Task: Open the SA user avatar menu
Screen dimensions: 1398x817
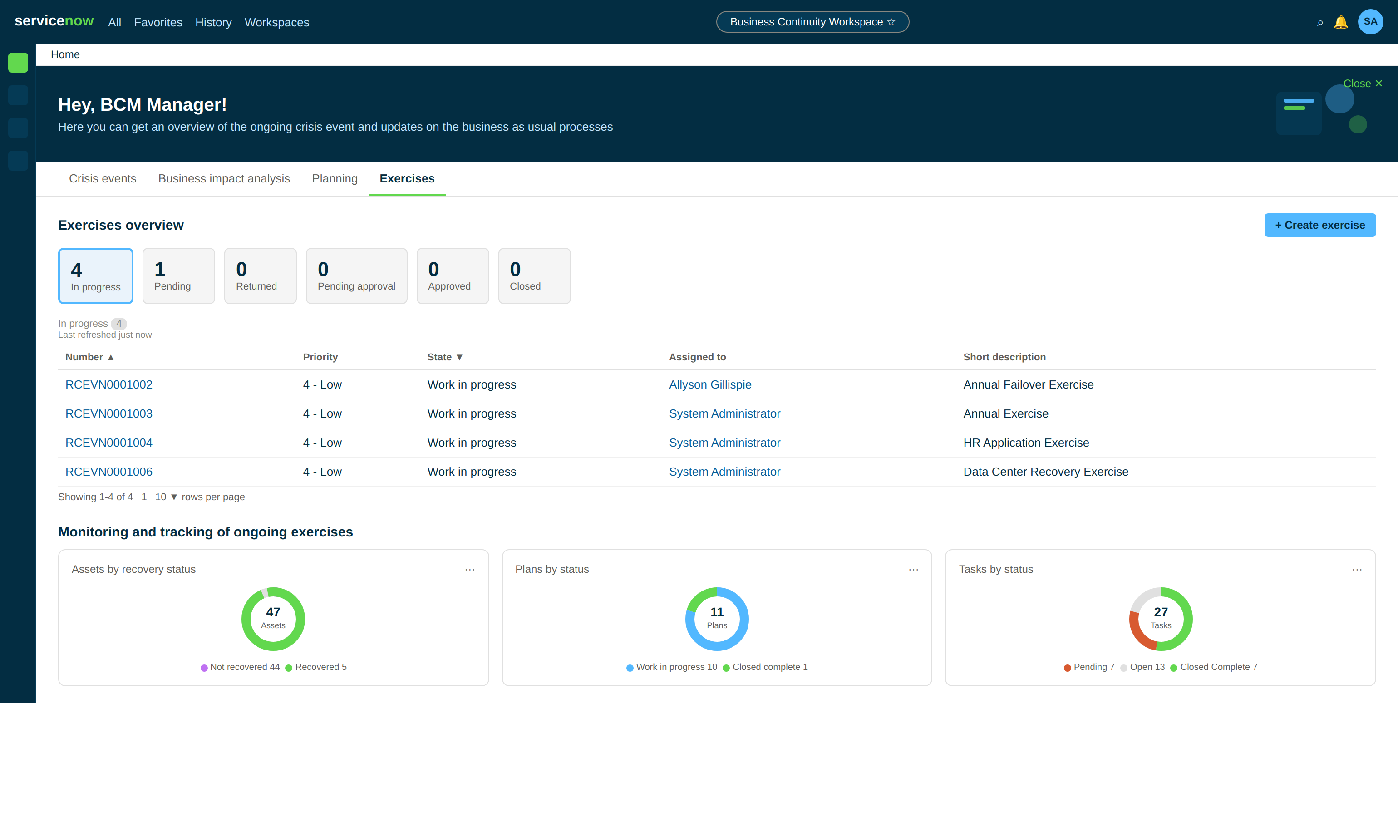Action: (1370, 22)
